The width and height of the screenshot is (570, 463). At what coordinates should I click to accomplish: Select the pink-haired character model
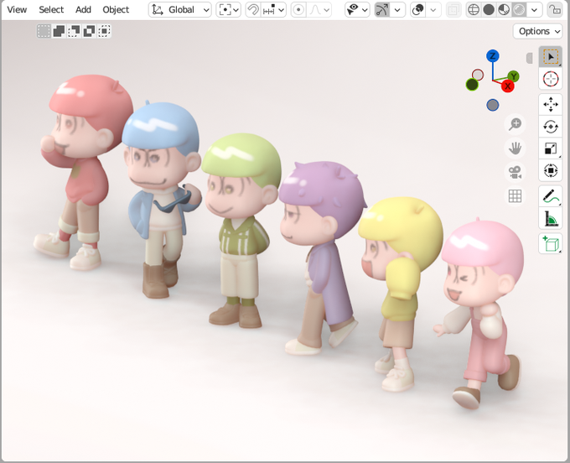pos(482,313)
